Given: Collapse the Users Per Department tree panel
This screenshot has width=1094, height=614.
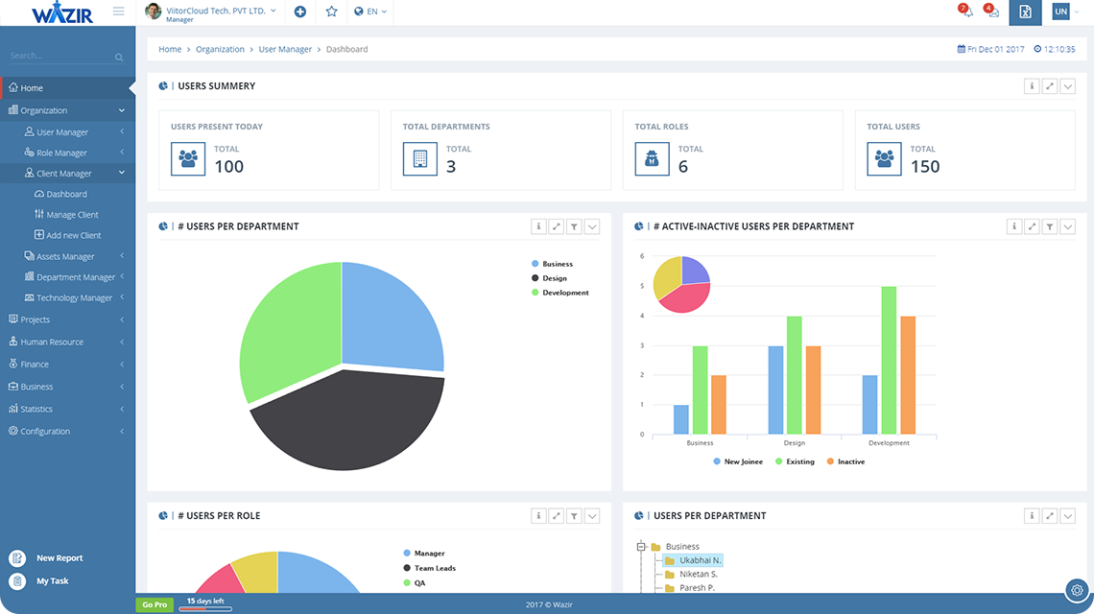Looking at the screenshot, I should (x=1067, y=516).
